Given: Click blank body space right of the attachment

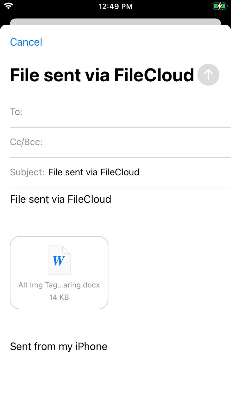Looking at the screenshot, I should pos(169,273).
